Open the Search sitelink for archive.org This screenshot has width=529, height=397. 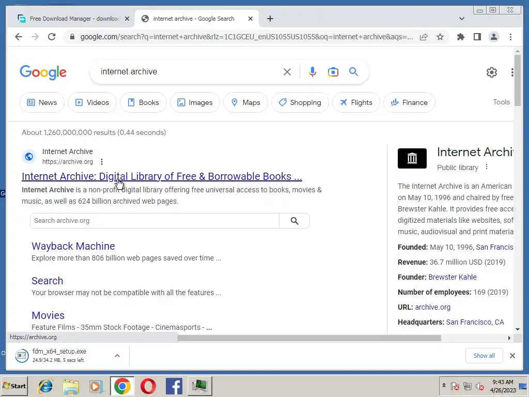[47, 281]
